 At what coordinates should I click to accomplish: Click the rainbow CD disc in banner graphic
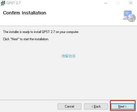coord(132,18)
